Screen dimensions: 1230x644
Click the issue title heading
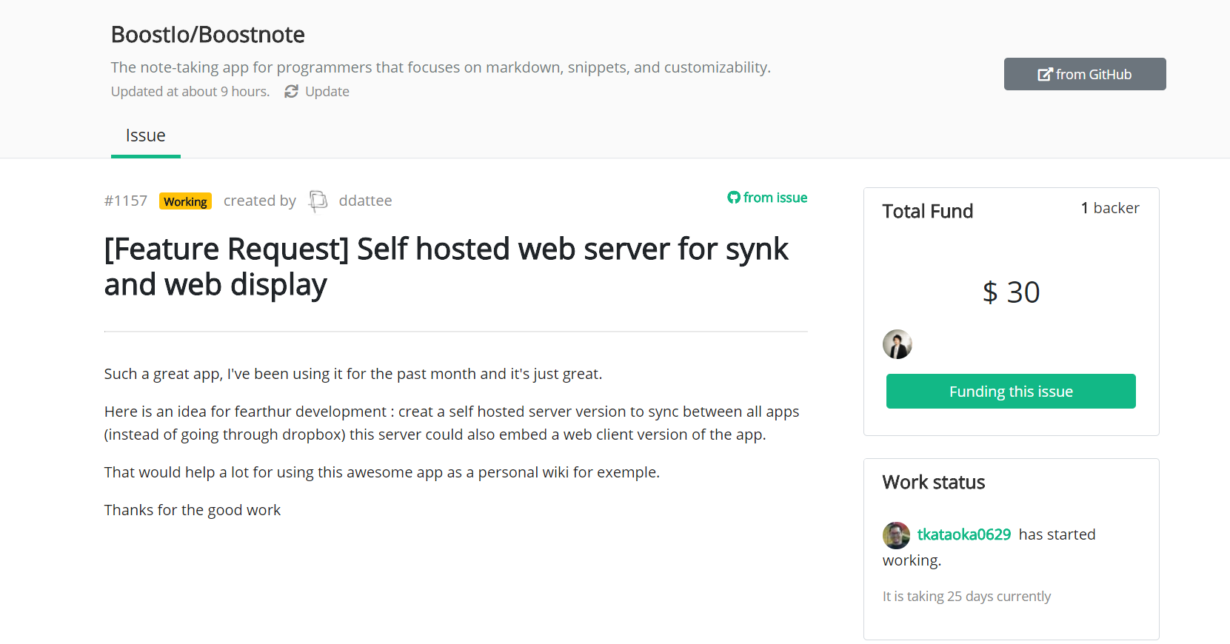447,266
